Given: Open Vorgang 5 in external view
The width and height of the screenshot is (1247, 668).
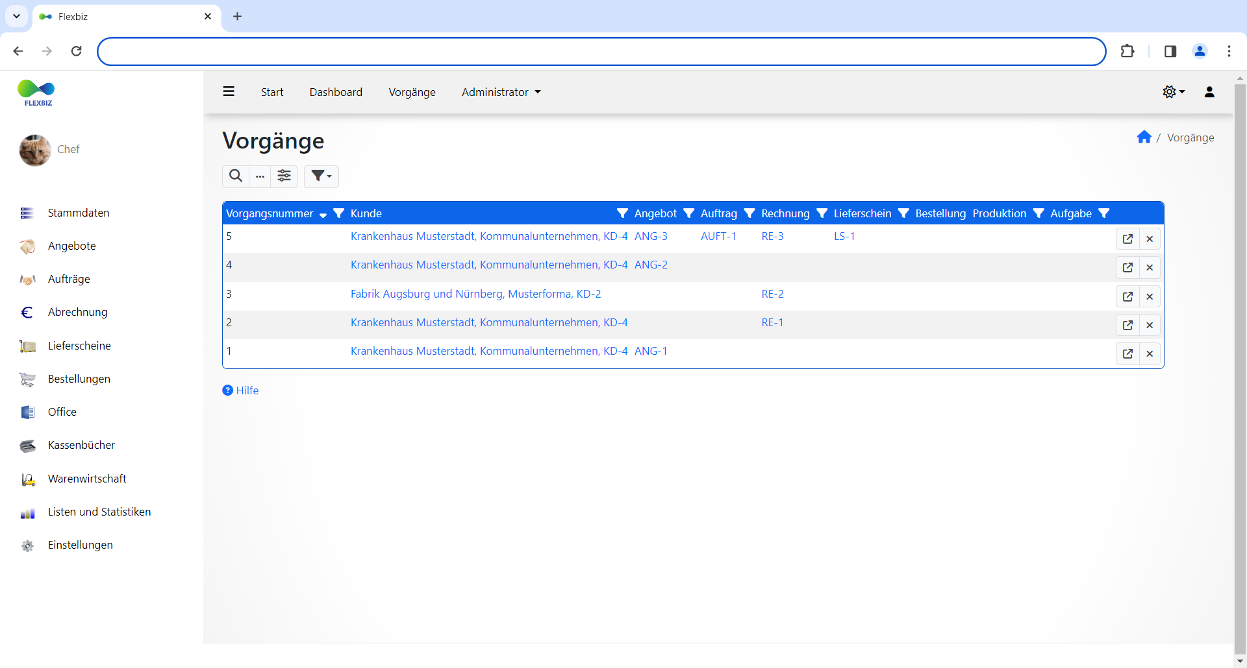Looking at the screenshot, I should click(1127, 239).
